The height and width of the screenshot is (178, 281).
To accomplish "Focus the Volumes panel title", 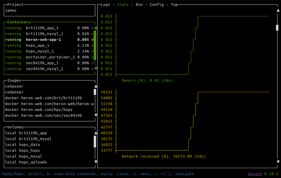I will coord(15,127).
